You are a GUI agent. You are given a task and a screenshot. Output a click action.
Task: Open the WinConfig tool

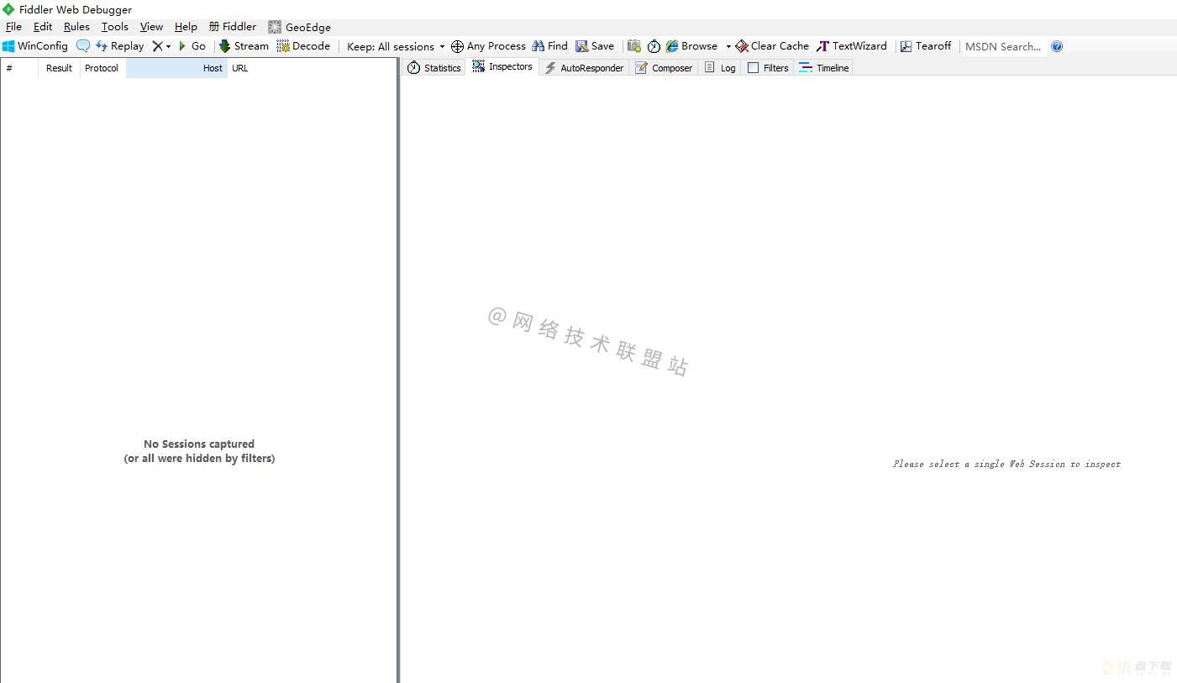coord(35,46)
